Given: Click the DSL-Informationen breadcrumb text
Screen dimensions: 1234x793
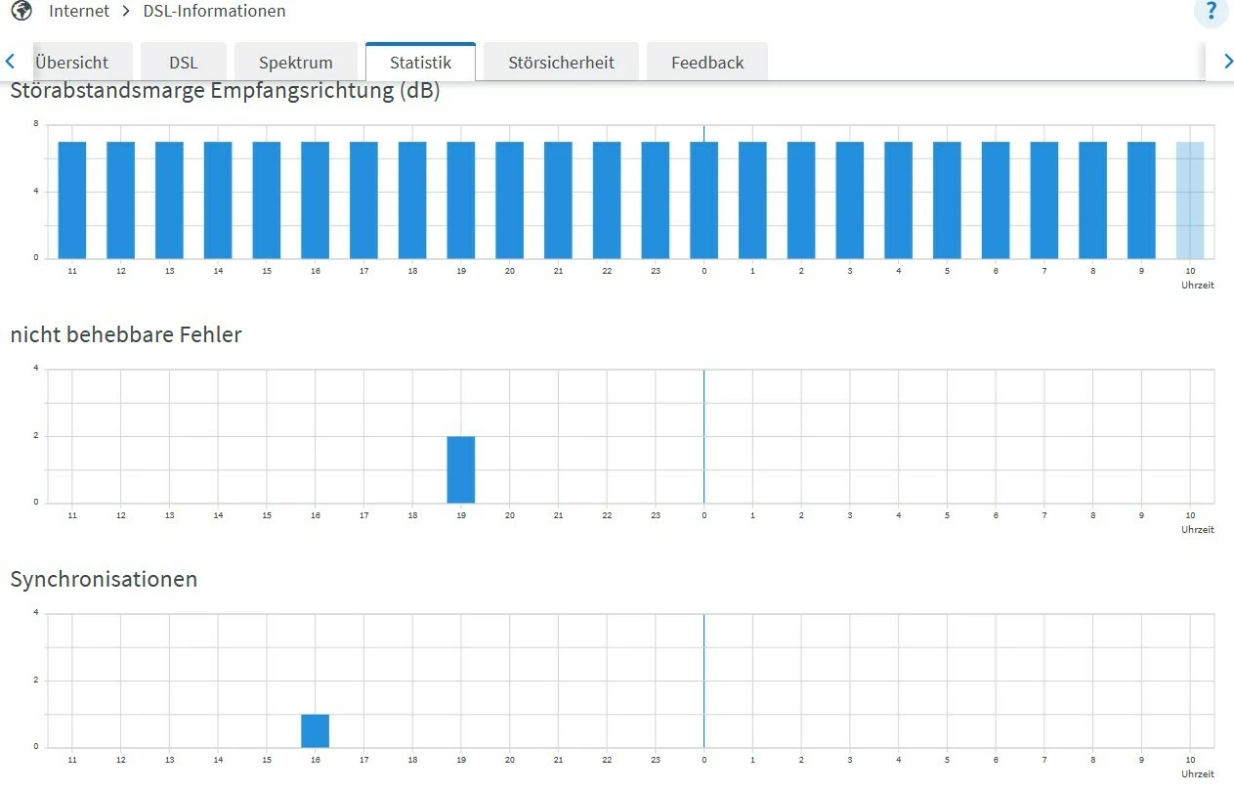Looking at the screenshot, I should [214, 12].
